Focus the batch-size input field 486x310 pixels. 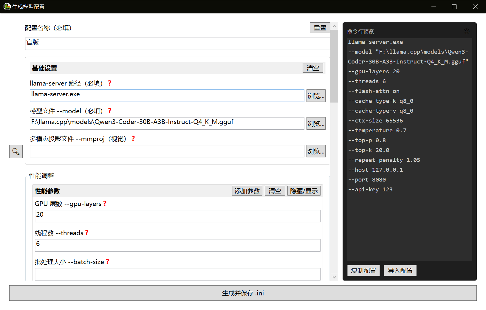tap(178, 274)
